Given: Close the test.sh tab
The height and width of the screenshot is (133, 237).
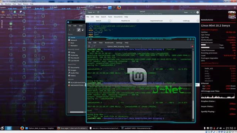Looking at the screenshot, I should (x=109, y=21).
